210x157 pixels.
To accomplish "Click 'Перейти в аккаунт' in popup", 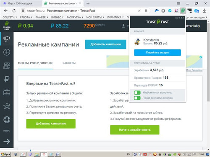I will point(157,53).
